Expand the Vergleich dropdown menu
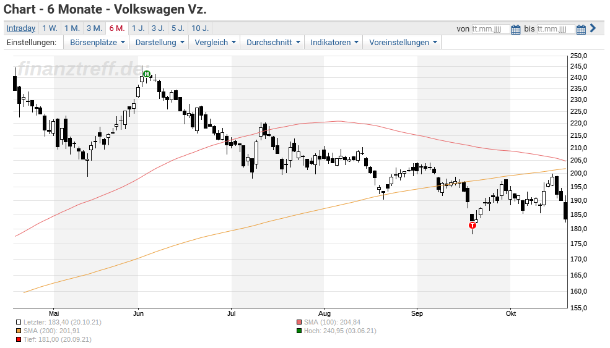Image resolution: width=610 pixels, height=348 pixels. tap(215, 42)
